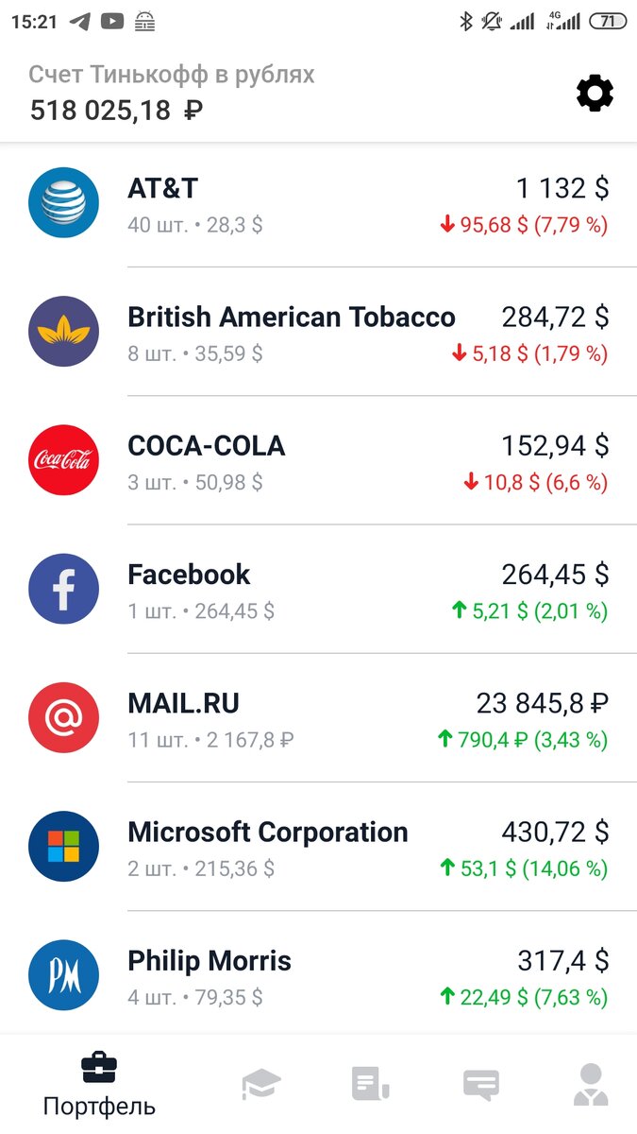Select the account title Счет Тинькофф в рублях
637x1134 pixels.
point(171,75)
